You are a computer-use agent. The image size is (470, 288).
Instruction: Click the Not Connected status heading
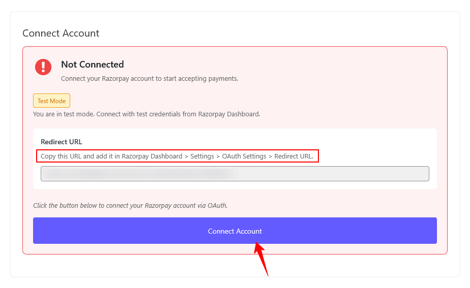point(93,65)
